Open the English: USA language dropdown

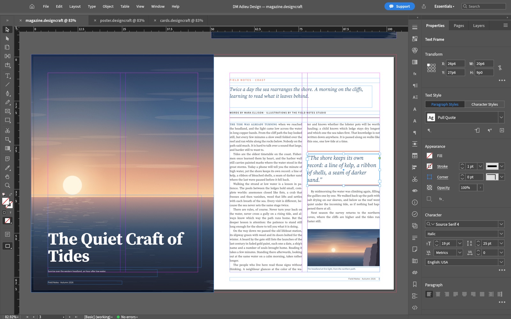[x=501, y=262]
